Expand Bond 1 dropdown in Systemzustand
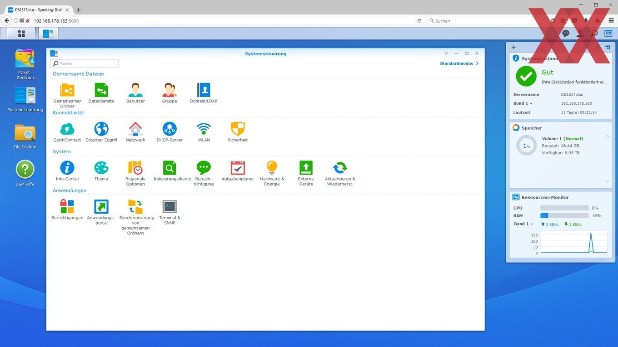Screen dimensions: 618x347 coord(523,103)
